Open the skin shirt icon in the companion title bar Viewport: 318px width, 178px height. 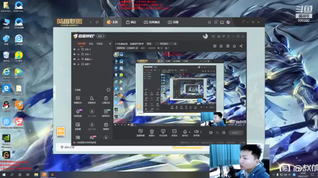tap(223, 36)
